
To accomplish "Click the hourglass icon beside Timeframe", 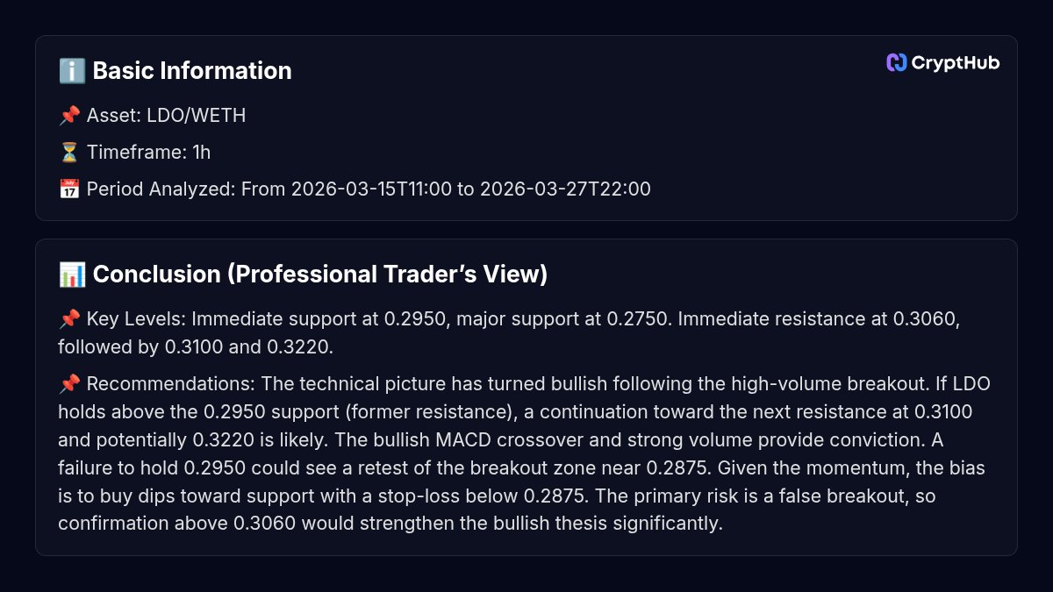I will [x=69, y=153].
